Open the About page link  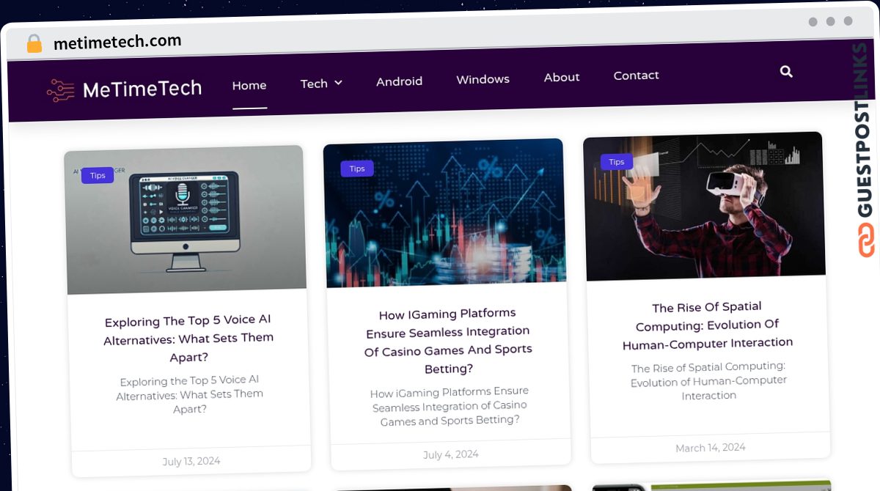pos(562,77)
